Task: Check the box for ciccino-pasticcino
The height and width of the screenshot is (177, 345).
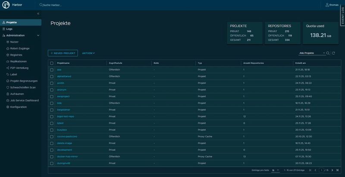Action: [x=52, y=137]
